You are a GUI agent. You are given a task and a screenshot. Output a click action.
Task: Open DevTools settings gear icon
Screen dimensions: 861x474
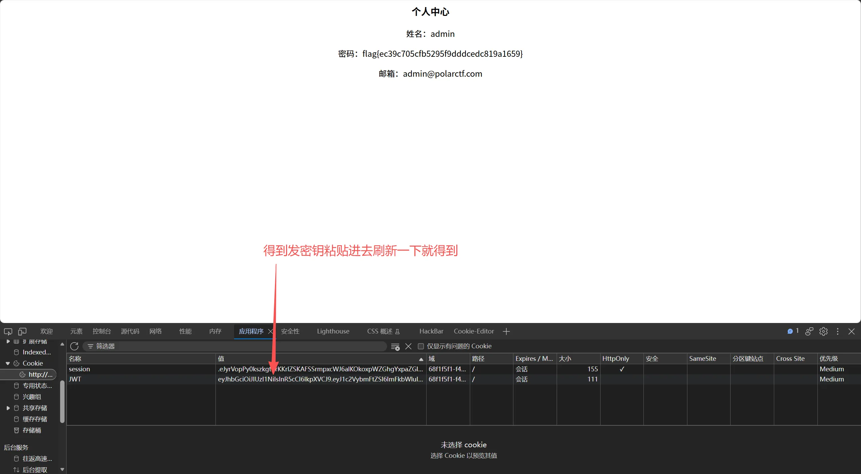824,331
